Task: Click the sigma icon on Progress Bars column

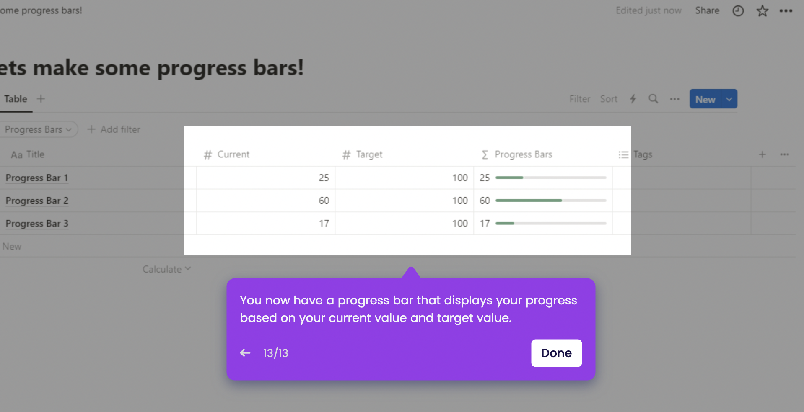Action: coord(485,154)
